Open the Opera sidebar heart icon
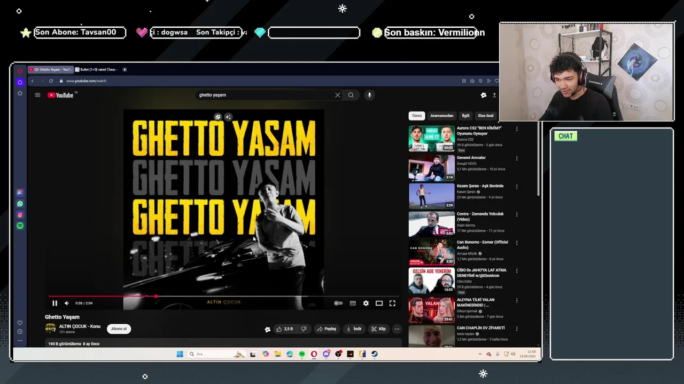The width and height of the screenshot is (684, 384). click(20, 323)
